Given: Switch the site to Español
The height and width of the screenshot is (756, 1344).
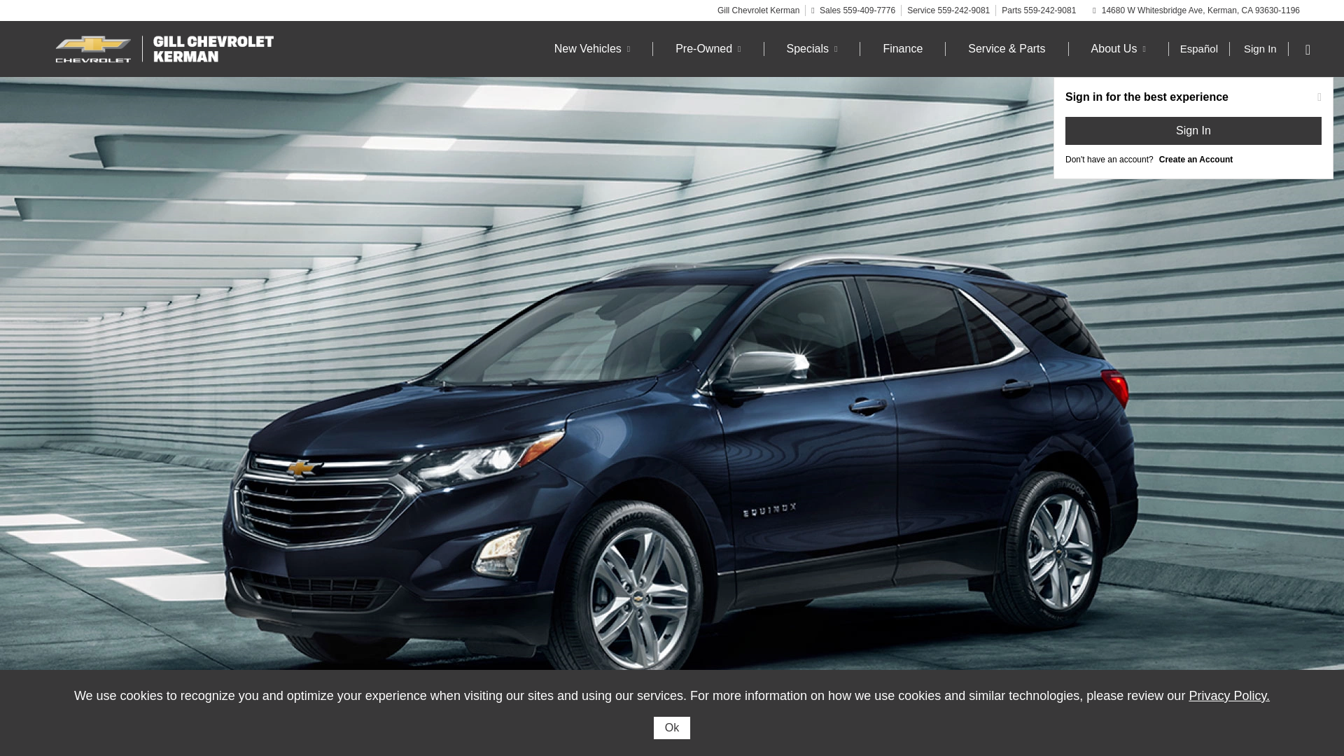Looking at the screenshot, I should (1198, 49).
